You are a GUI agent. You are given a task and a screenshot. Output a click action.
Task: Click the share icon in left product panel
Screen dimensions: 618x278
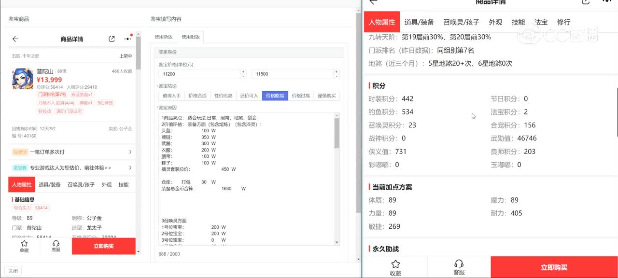tap(112, 39)
